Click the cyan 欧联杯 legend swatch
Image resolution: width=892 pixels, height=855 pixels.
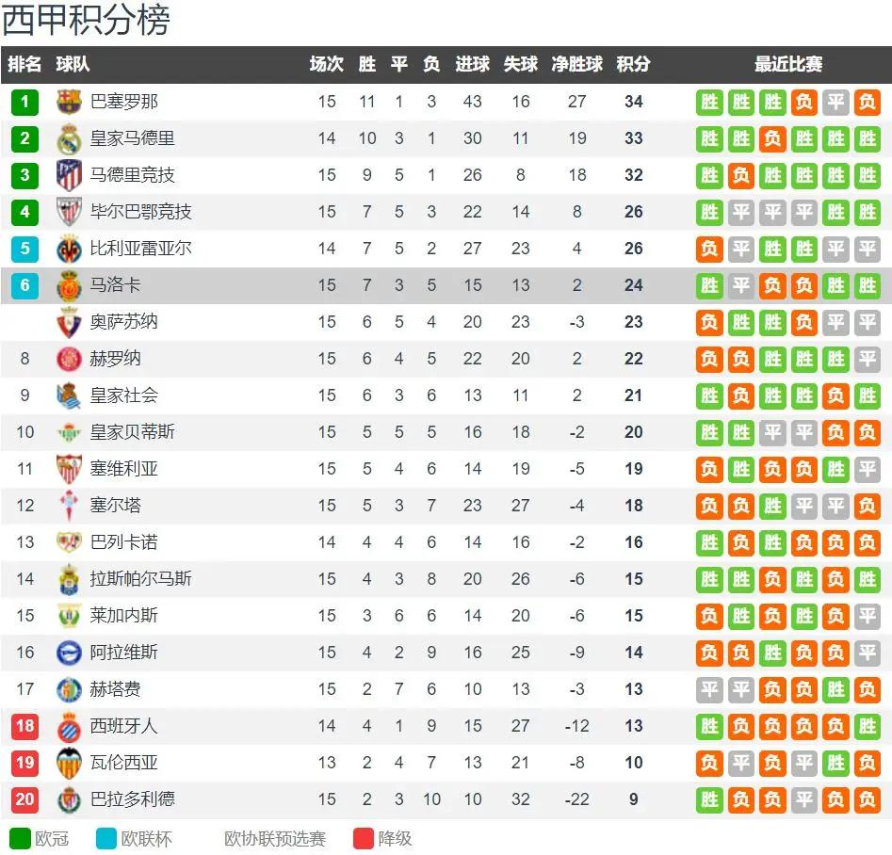pyautogui.click(x=106, y=838)
